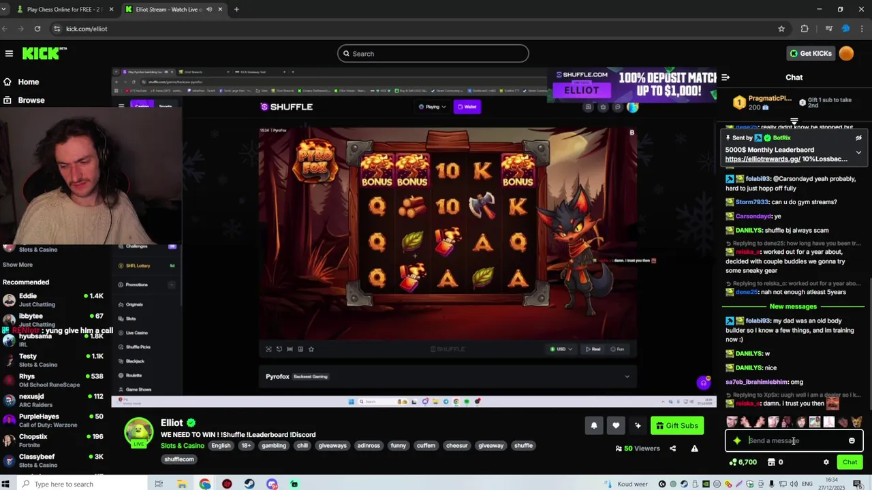Click the notification bell icon
This screenshot has height=490, width=872.
(594, 425)
